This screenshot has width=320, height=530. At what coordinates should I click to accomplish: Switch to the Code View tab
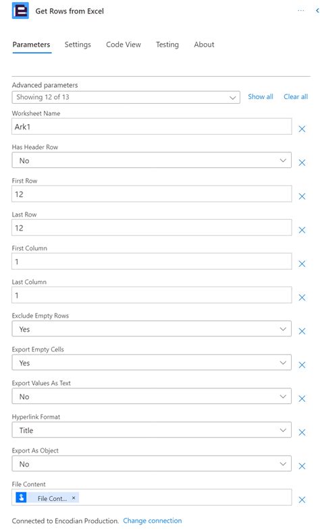click(x=124, y=45)
